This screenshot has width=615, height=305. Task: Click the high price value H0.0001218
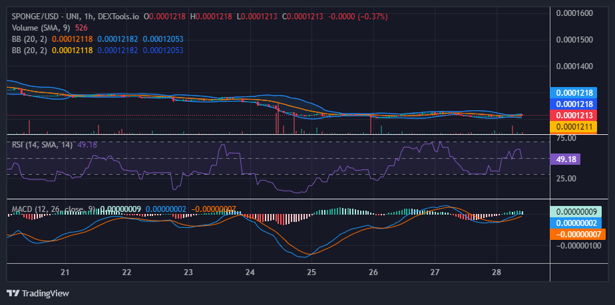212,17
